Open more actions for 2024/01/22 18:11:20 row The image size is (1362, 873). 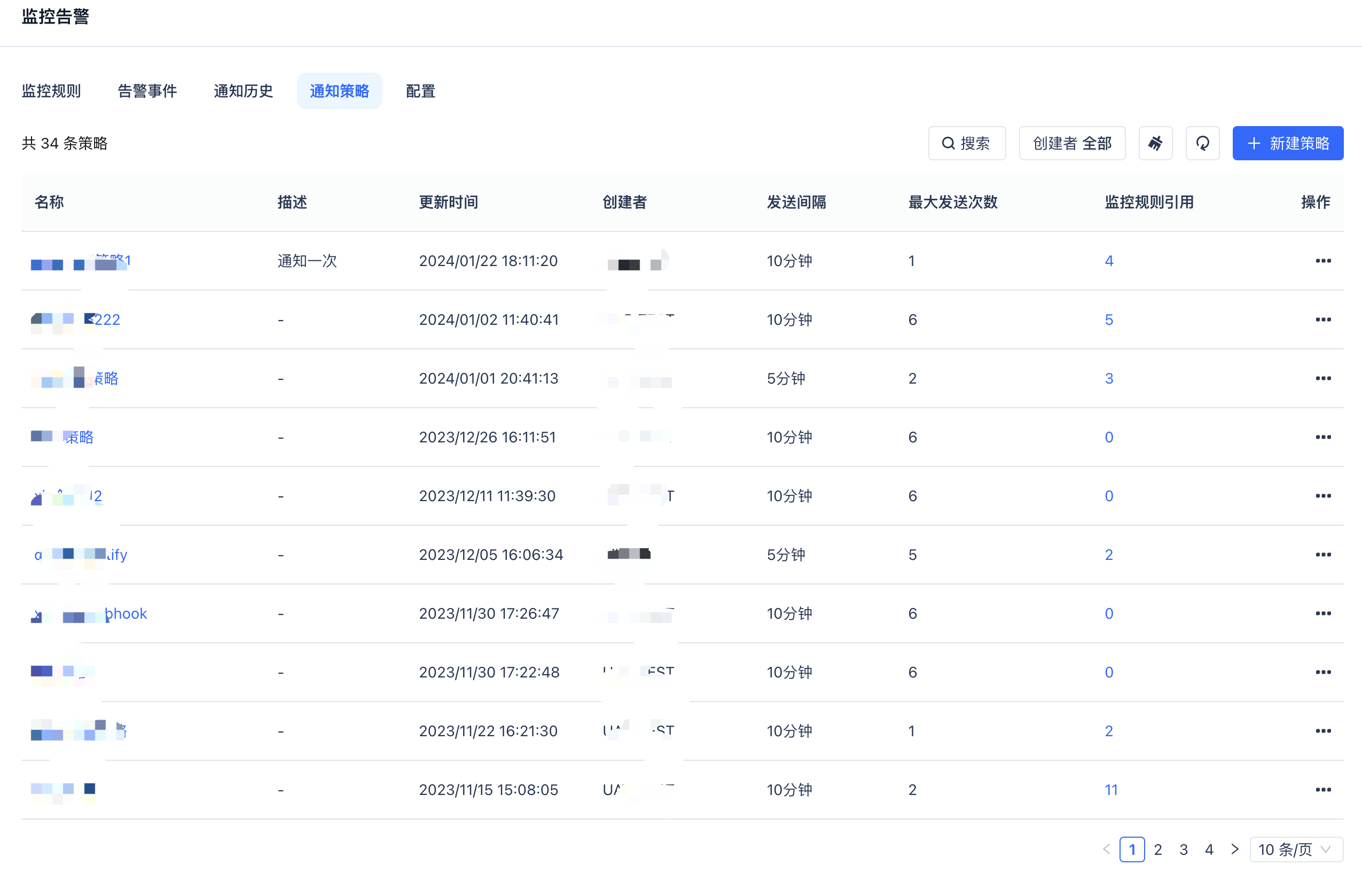click(1322, 261)
